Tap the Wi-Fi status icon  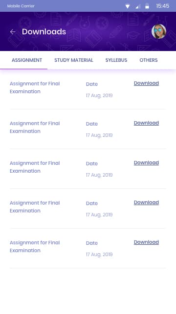click(x=128, y=6)
